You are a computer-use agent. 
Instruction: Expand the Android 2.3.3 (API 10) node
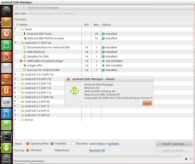[x=16, y=97]
